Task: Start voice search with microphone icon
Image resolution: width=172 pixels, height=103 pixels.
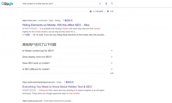Action: coord(106,4)
